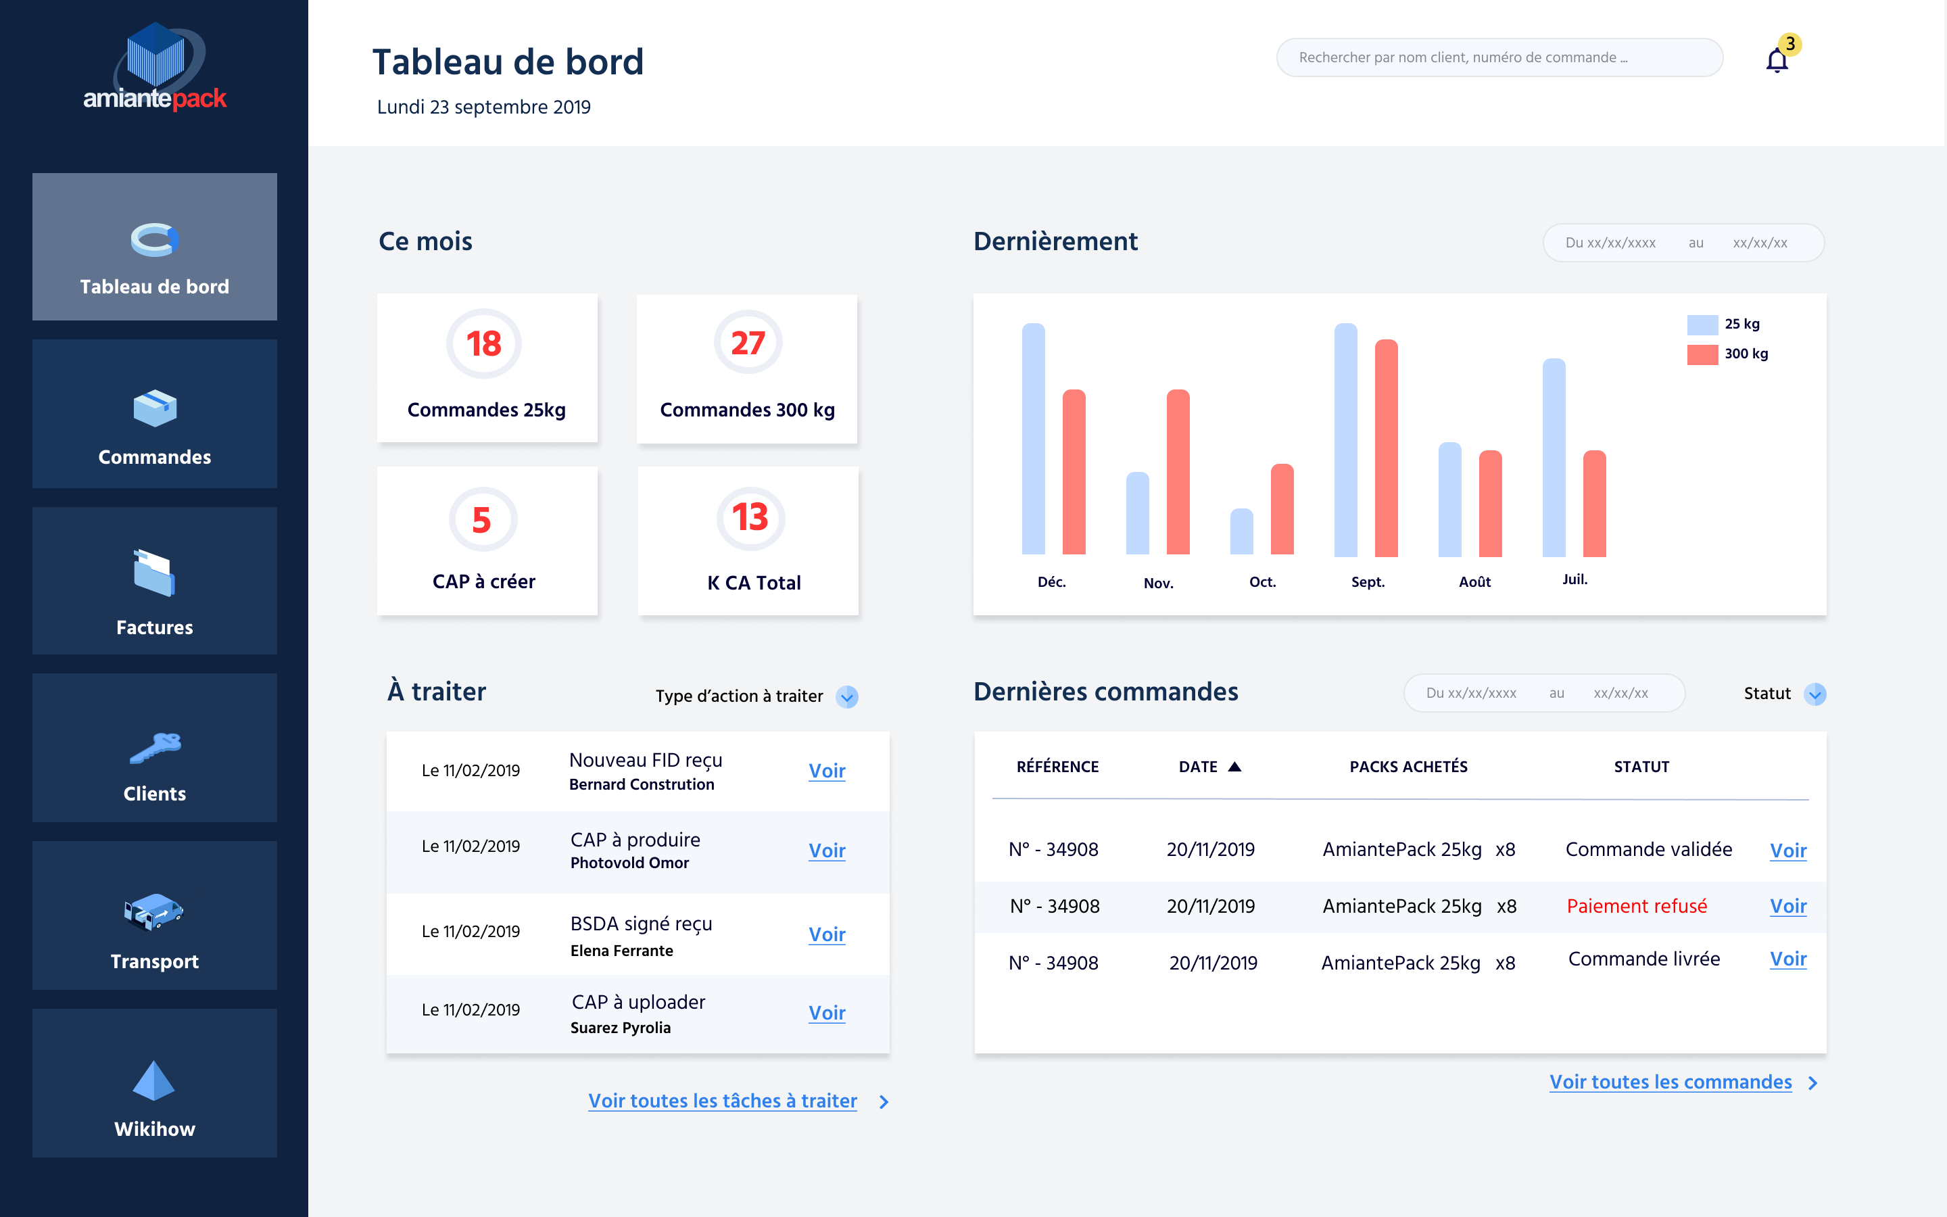Click Voir for BSDA signé reçu
Viewport: 1947px width, 1217px height.
tap(827, 934)
